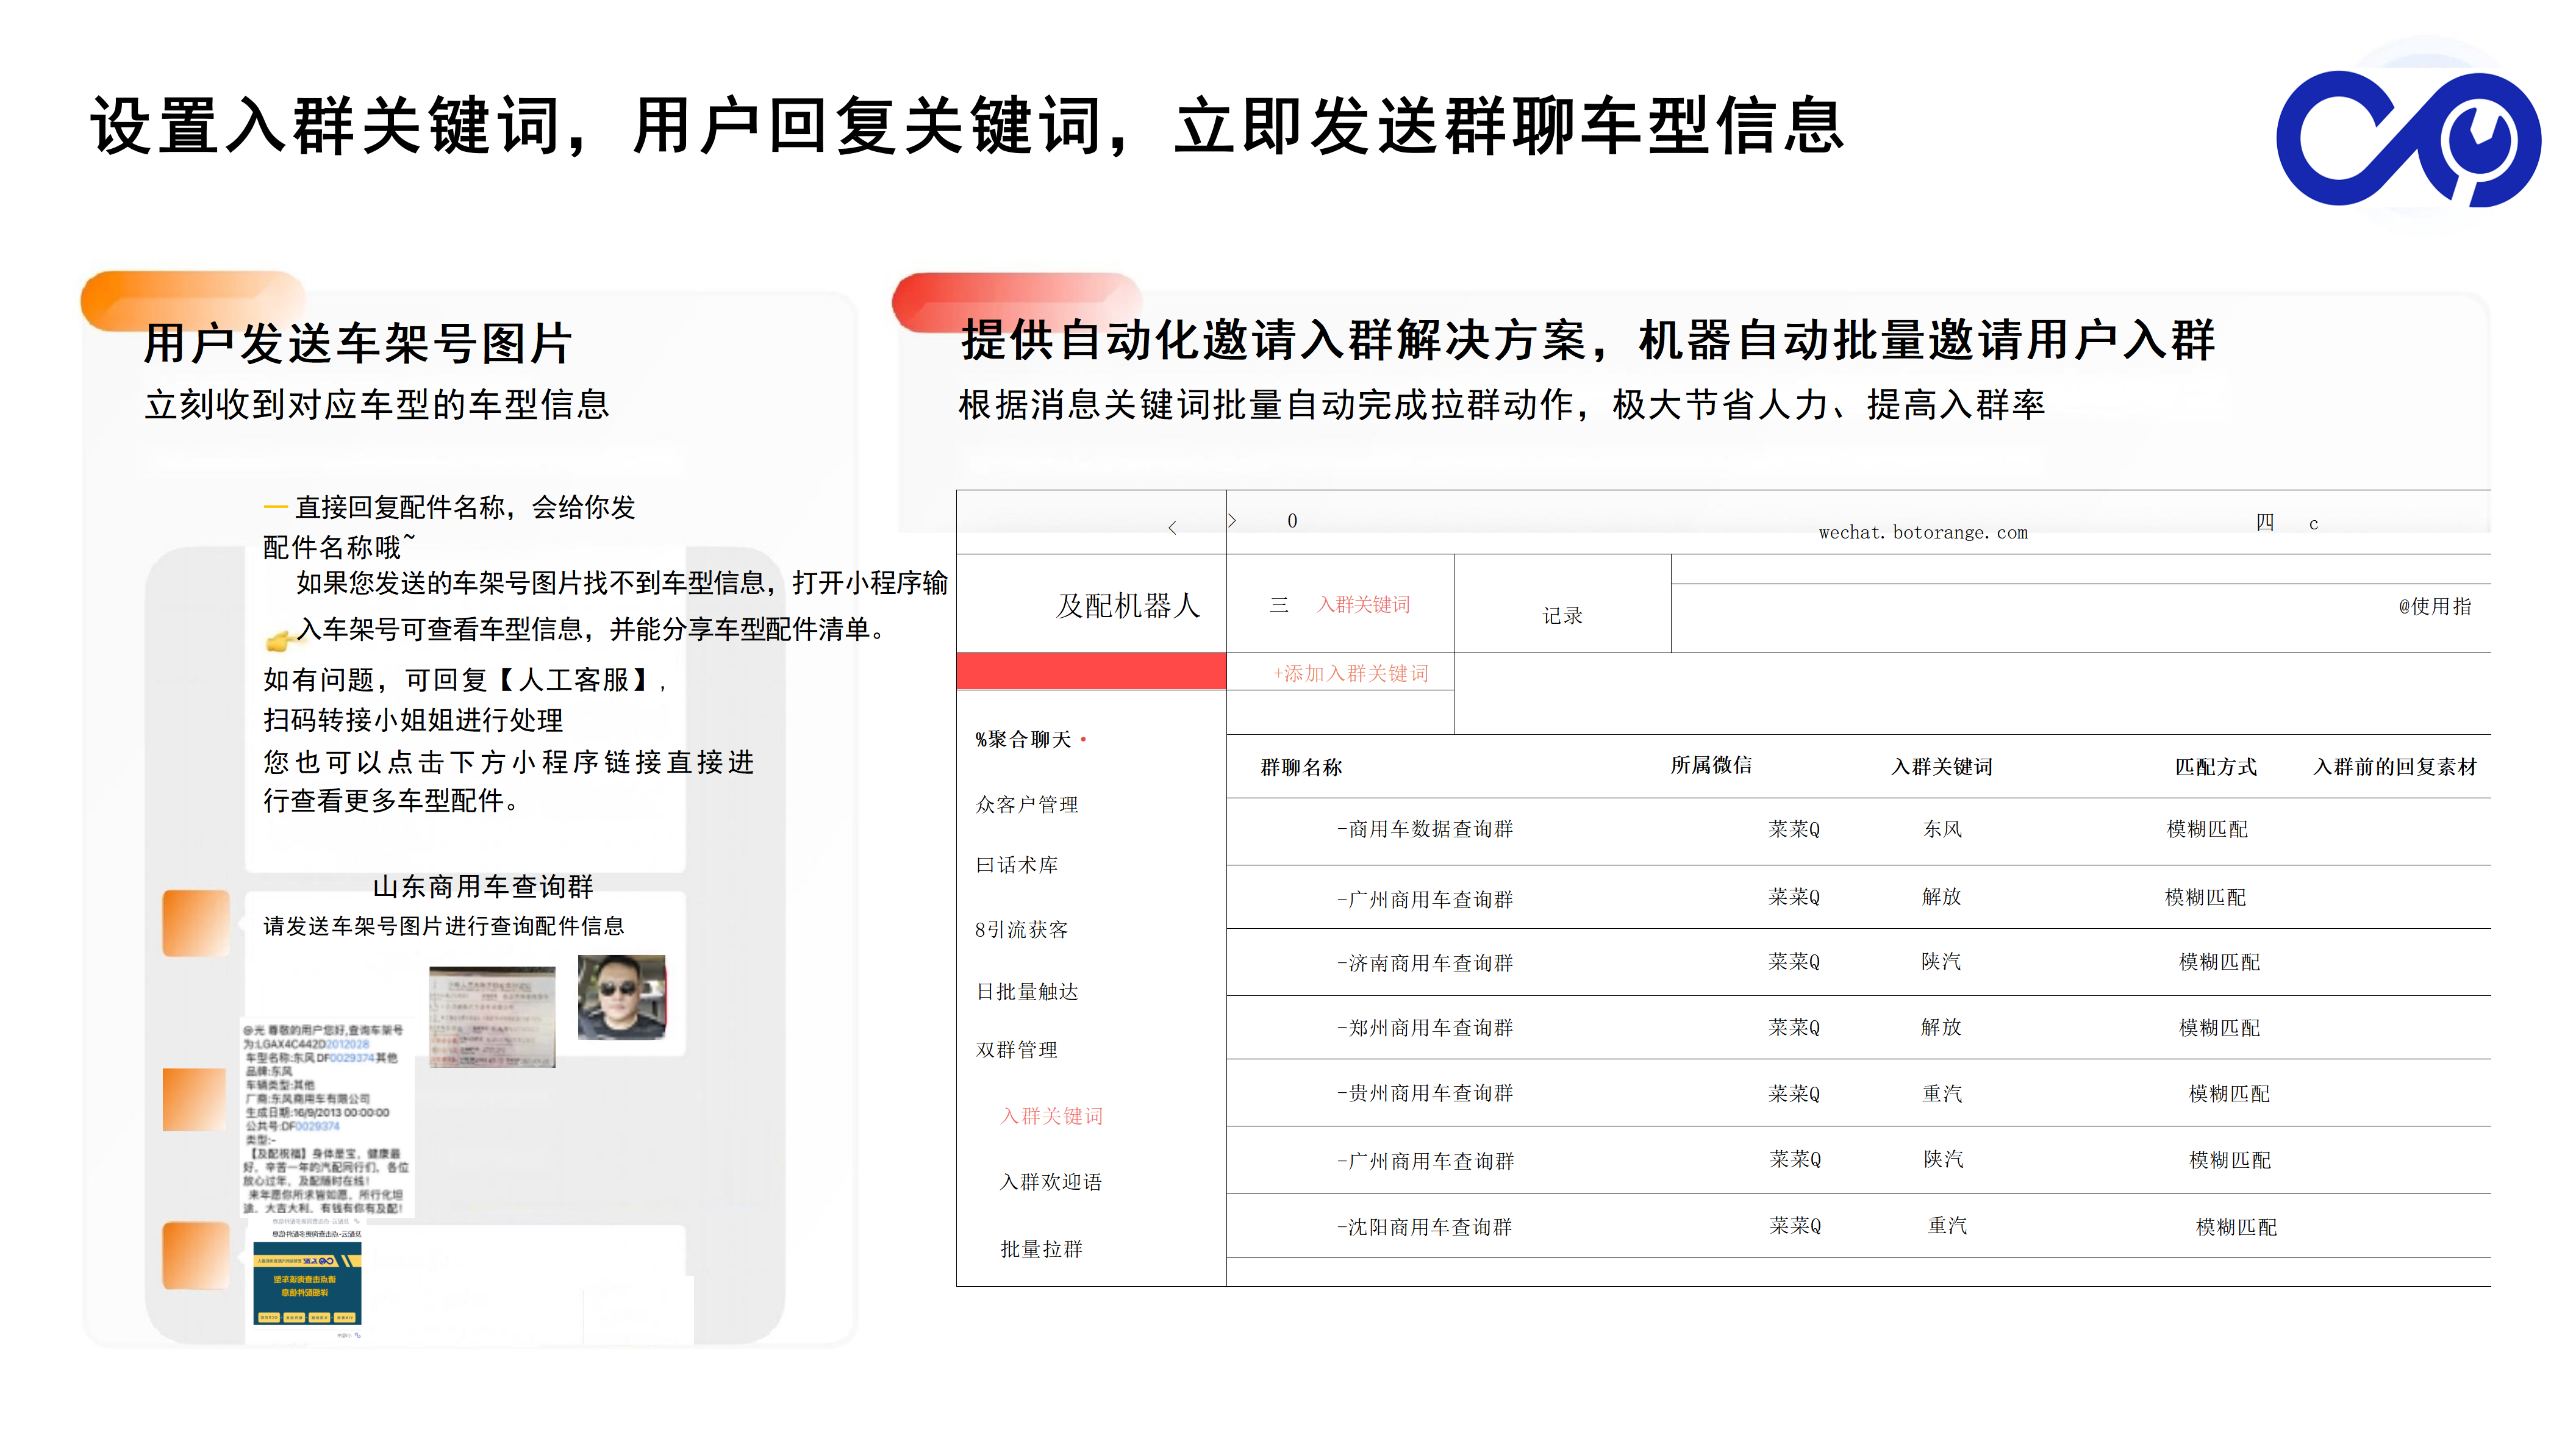Click the pointing hand emoji in chat
2576x1449 pixels.
point(279,640)
